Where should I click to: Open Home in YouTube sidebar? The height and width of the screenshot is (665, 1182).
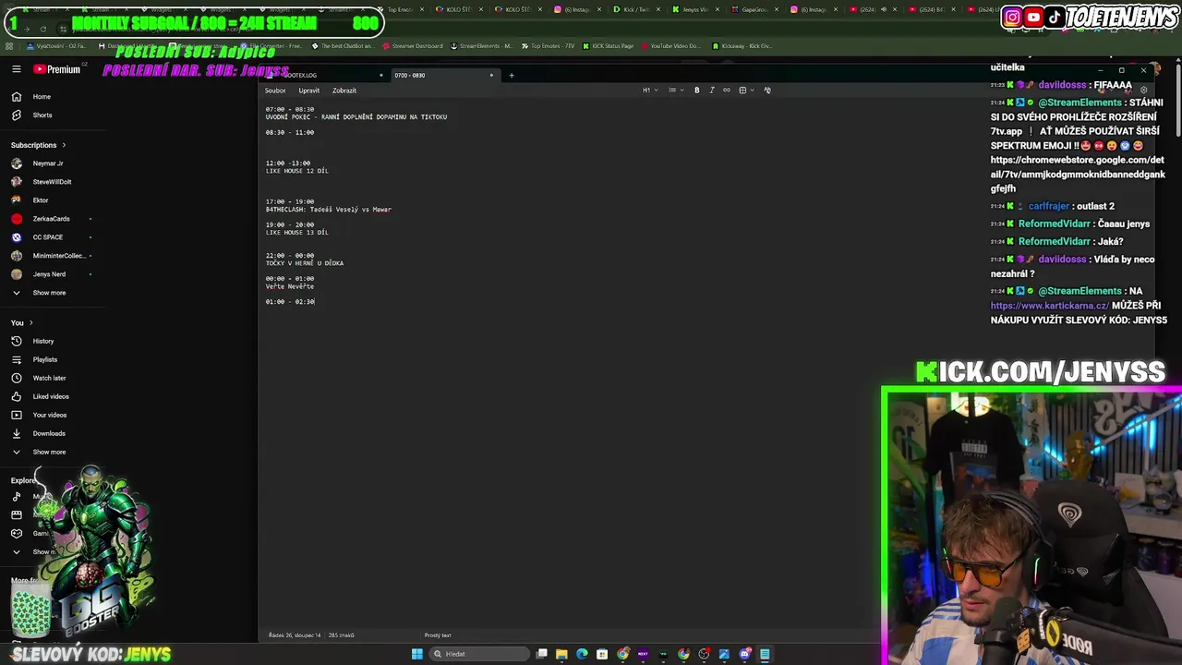42,96
